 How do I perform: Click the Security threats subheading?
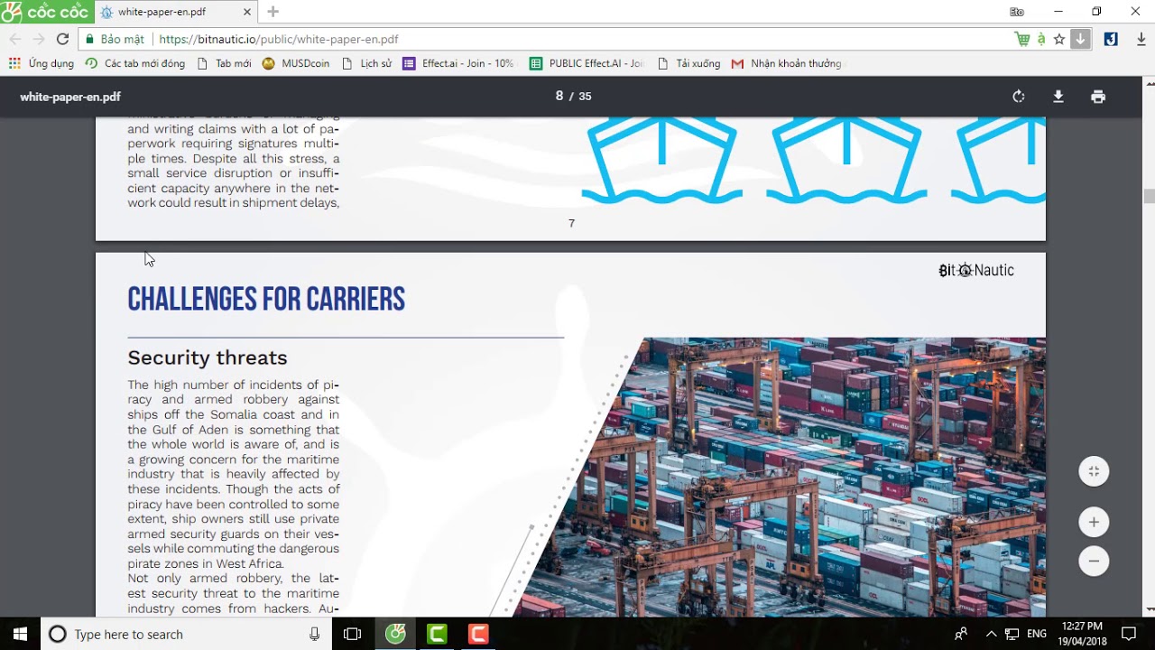pyautogui.click(x=208, y=357)
